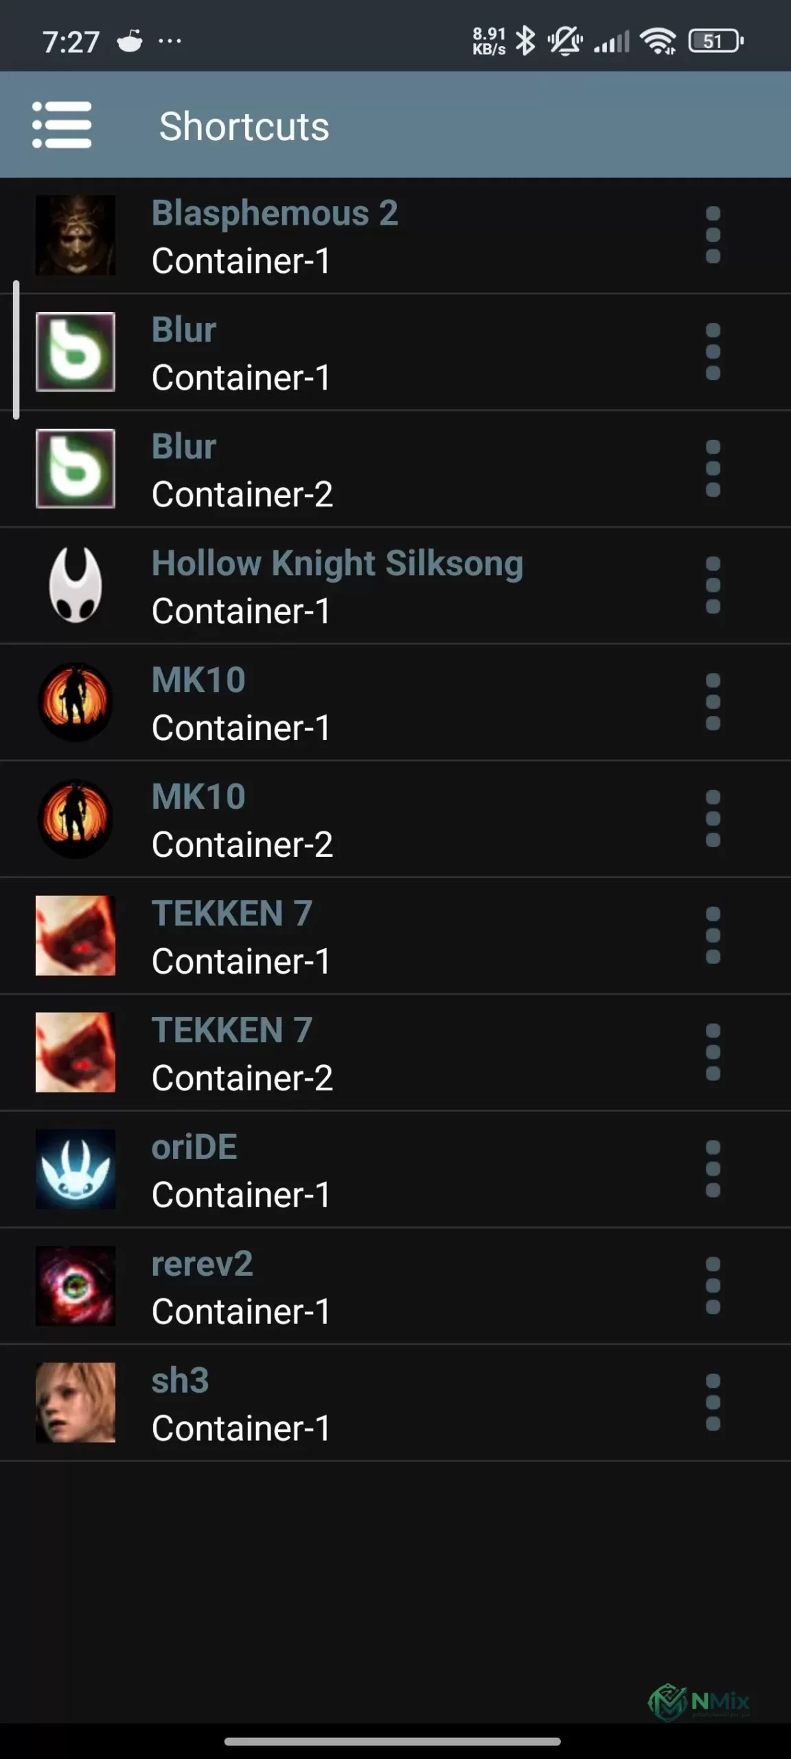Tap the Hollow Knight Silksong mask icon
Screen dimensions: 791x1759
[76, 585]
